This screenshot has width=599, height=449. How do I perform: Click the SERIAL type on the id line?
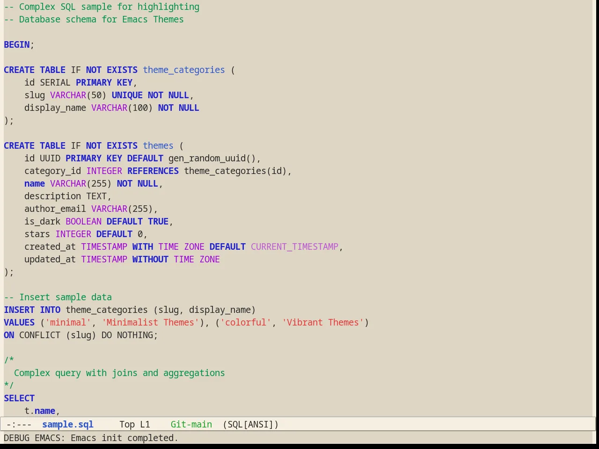click(x=55, y=82)
